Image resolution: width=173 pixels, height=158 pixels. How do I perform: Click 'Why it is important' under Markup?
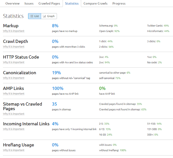point(14,31)
